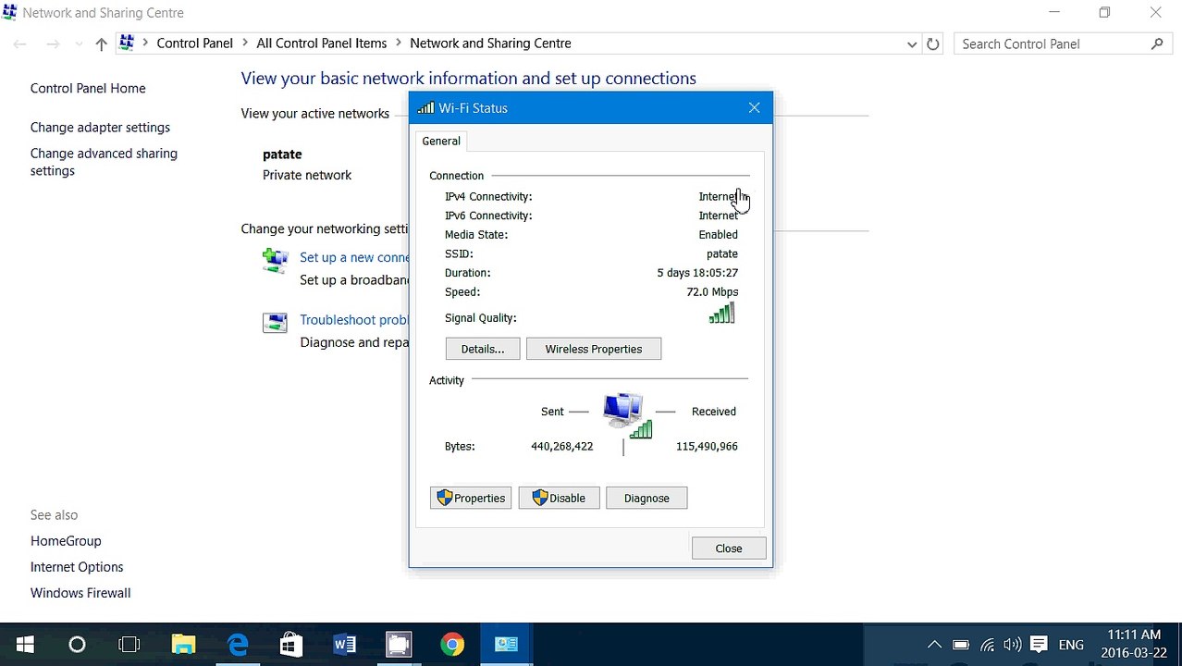Click the battery icon in system tray
The image size is (1182, 666).
[961, 645]
